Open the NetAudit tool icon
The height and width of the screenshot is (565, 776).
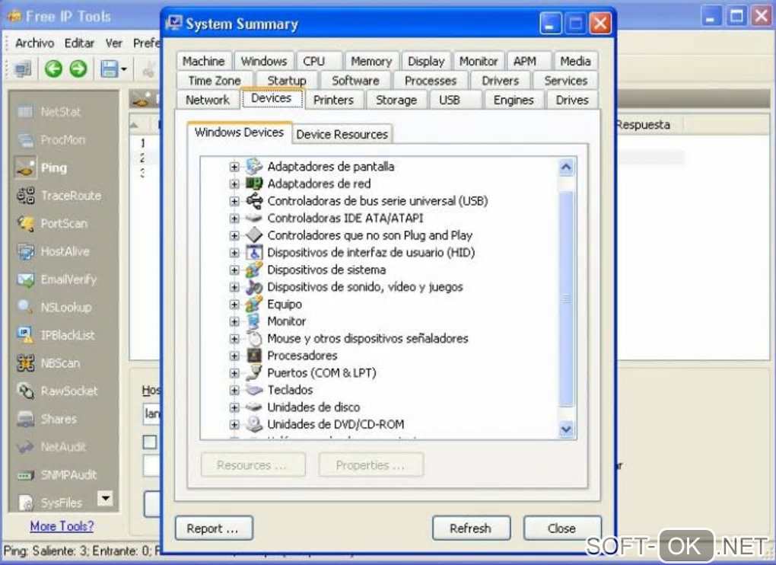click(x=25, y=447)
